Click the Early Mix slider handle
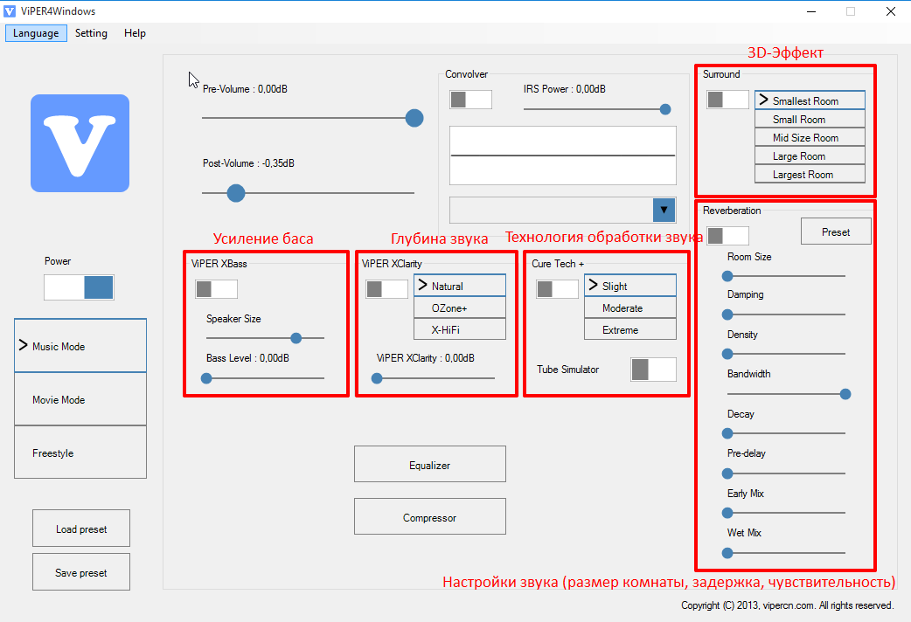Image resolution: width=911 pixels, height=622 pixels. tap(727, 513)
